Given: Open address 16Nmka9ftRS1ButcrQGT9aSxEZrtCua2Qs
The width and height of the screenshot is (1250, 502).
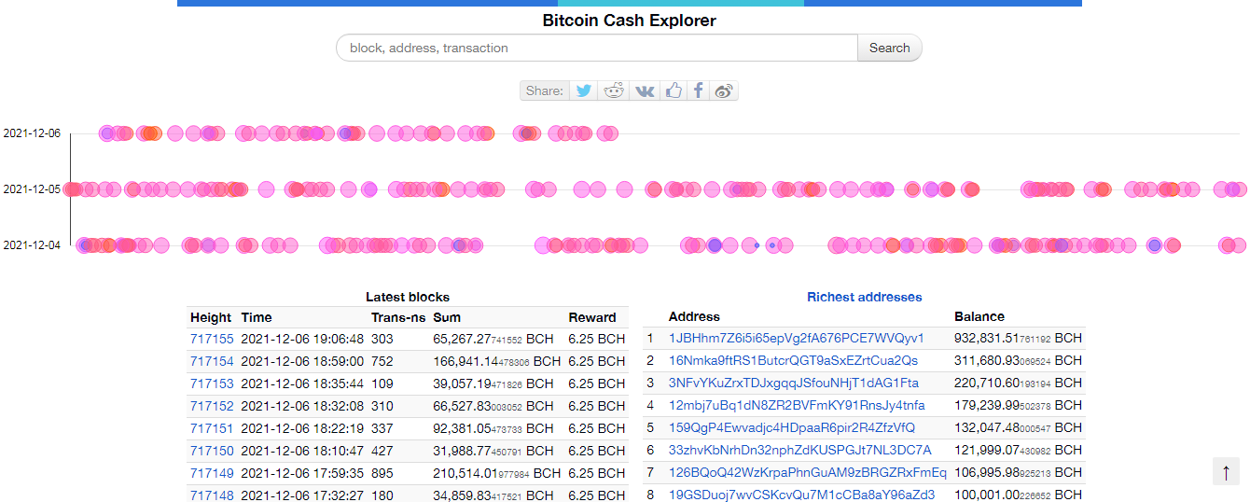Looking at the screenshot, I should click(793, 360).
